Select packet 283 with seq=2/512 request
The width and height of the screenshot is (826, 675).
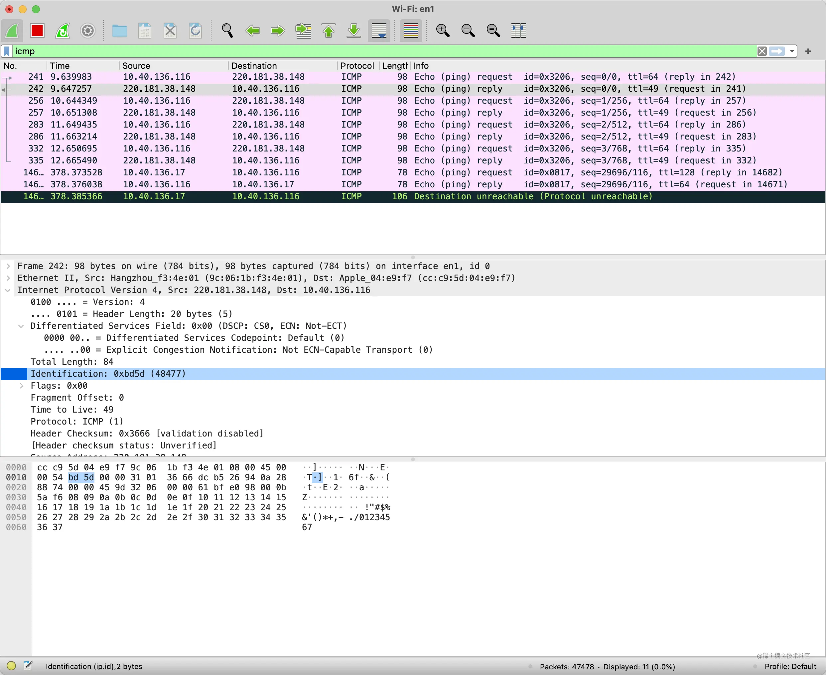(x=413, y=125)
